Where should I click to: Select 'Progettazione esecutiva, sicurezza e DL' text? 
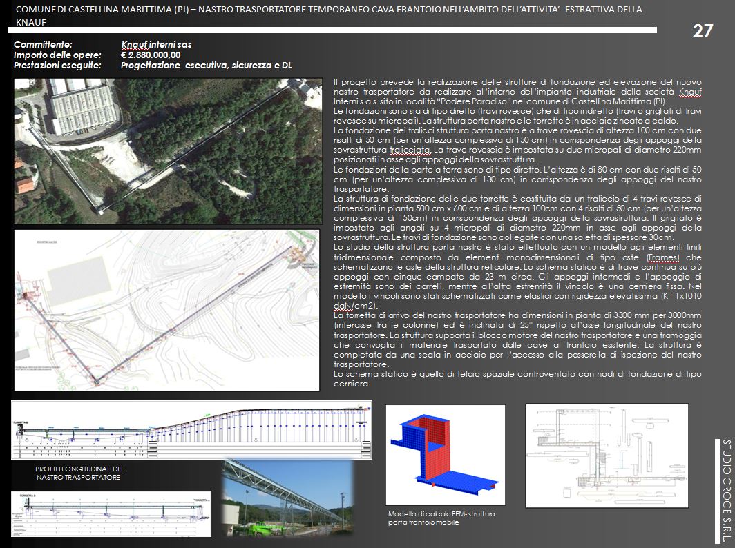point(207,65)
